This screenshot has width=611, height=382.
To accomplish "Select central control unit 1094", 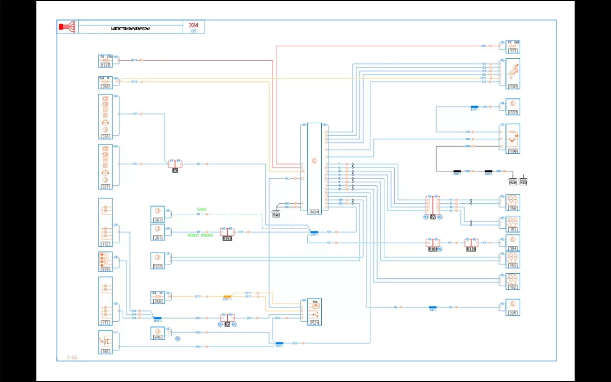I will (x=314, y=168).
